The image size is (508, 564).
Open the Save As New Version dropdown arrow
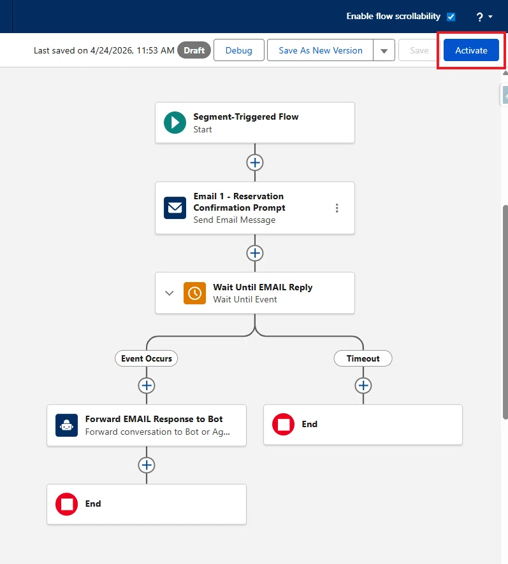coord(384,50)
